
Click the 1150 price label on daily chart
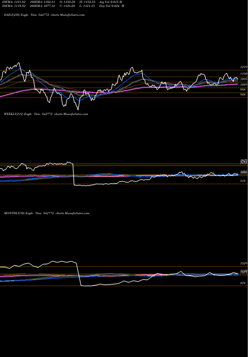coord(244,74)
